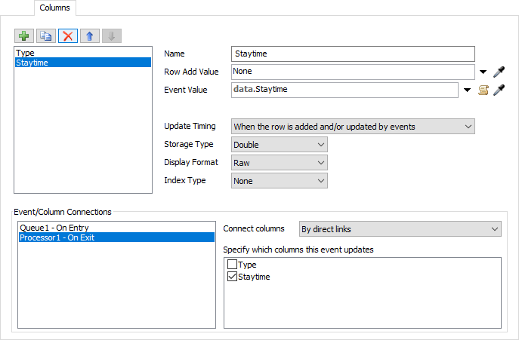This screenshot has width=519, height=340.
Task: Uncheck the Staytime column checkbox
Action: point(232,277)
